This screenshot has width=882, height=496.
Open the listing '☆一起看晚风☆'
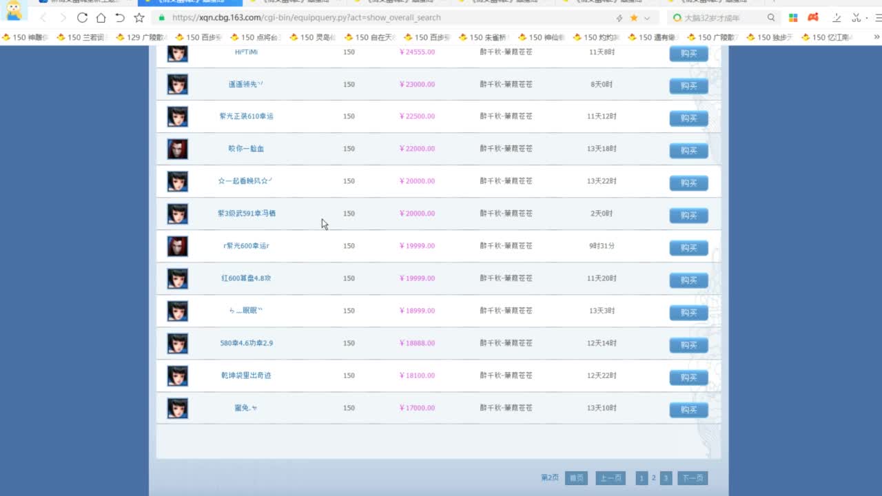click(x=246, y=181)
